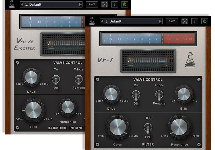This screenshot has width=215, height=150.
Task: Click the VF-1 glowing valve grille
Action: pos(148,61)
